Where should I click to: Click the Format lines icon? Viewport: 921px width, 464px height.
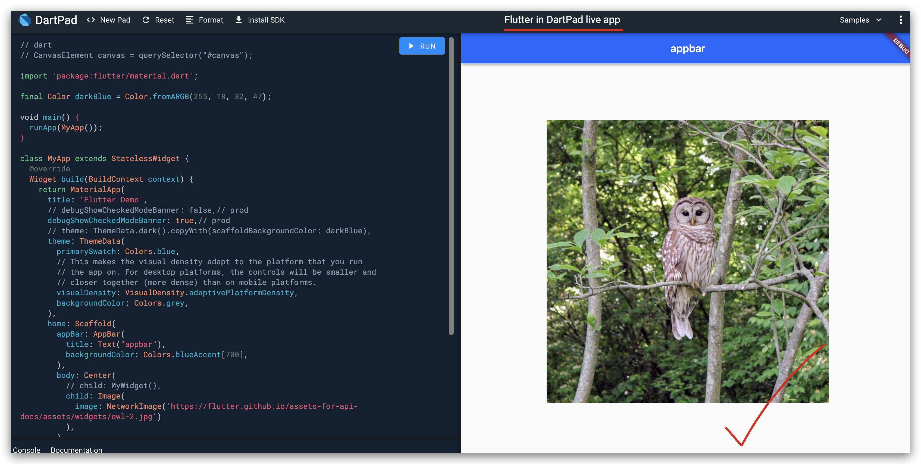pos(189,20)
